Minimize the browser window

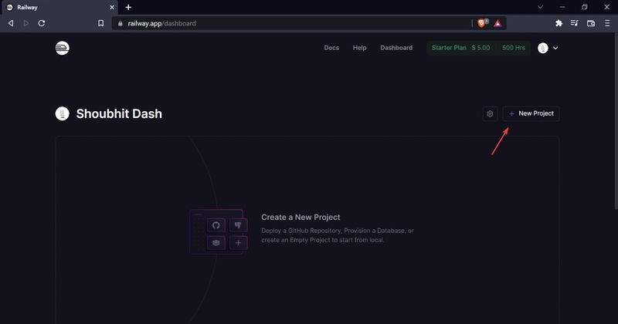(x=562, y=7)
